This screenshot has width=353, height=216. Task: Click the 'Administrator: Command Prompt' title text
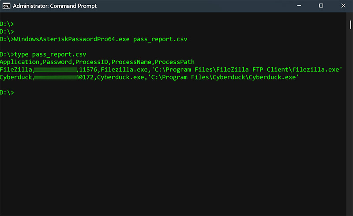coord(55,6)
